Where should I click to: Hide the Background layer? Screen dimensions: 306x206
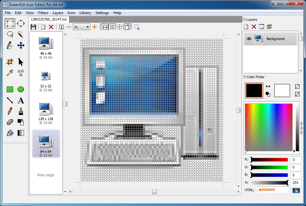coord(249,38)
